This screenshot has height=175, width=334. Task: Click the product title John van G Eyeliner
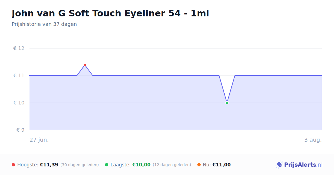pyautogui.click(x=110, y=13)
